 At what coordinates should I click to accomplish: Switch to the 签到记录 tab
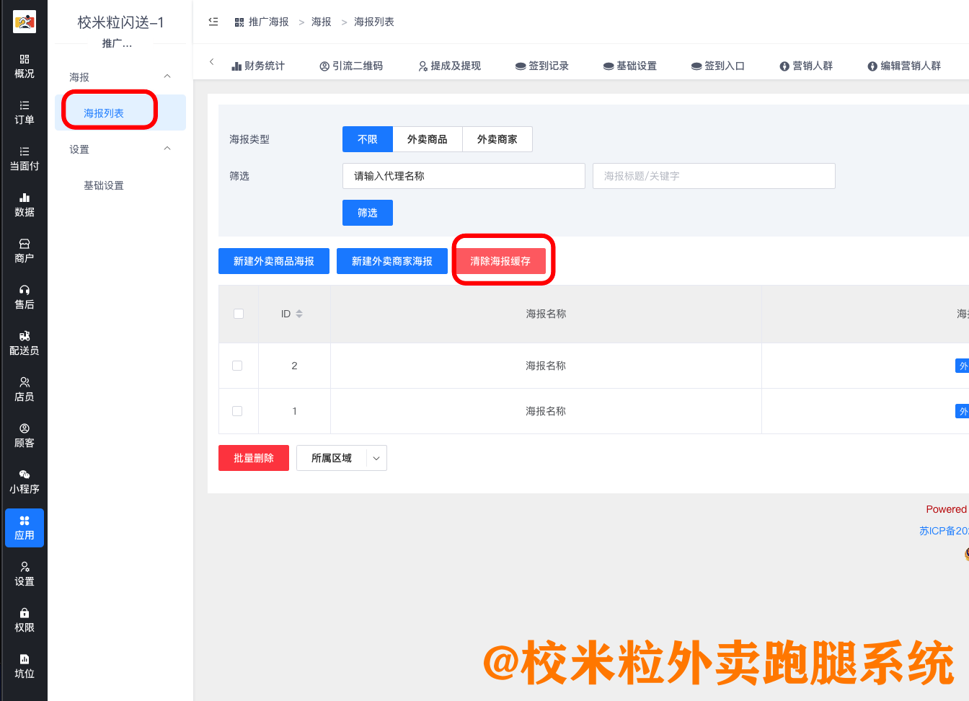(541, 66)
